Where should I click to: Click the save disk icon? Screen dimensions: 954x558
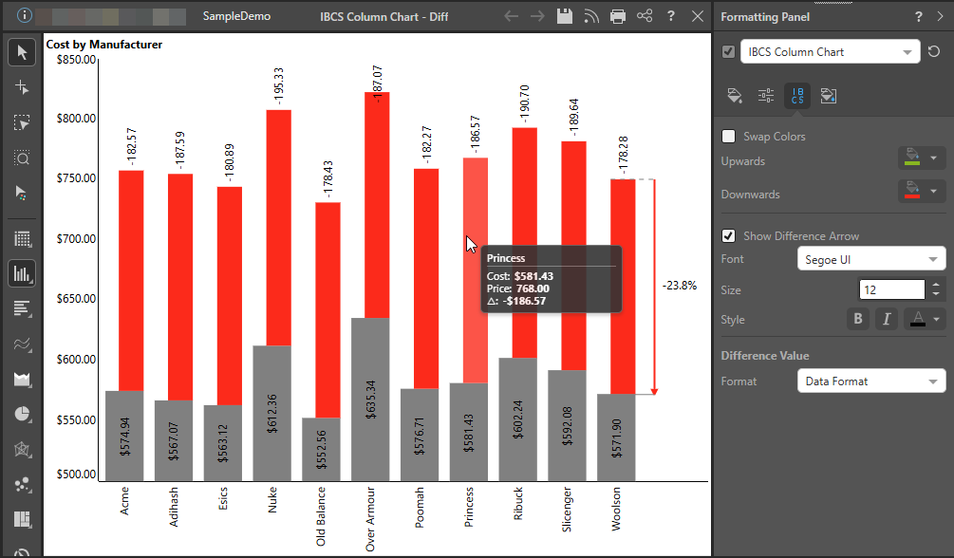565,16
